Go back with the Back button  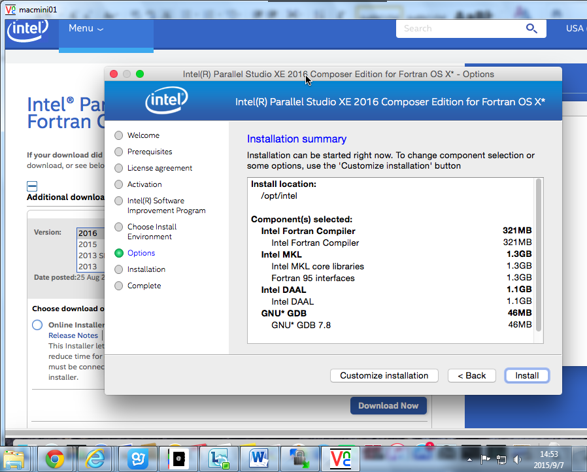click(471, 375)
